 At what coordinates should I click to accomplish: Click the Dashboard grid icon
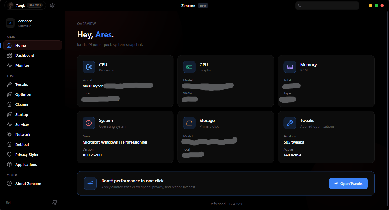click(x=9, y=55)
